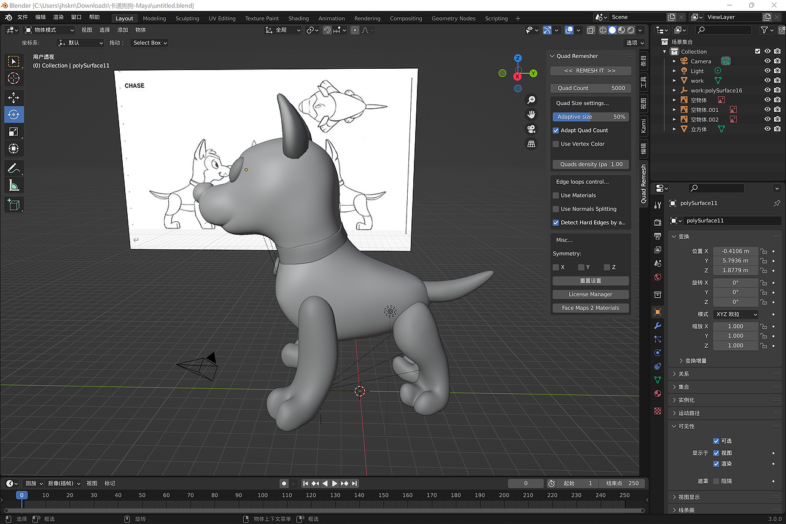Viewport: 786px width, 524px height.
Task: Activate the 3D Cursor tool
Action: click(14, 78)
